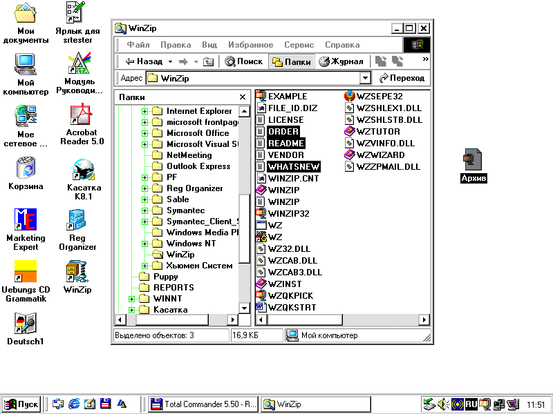
Task: Click the forward arrow toolbar icon
Action: [x=183, y=61]
